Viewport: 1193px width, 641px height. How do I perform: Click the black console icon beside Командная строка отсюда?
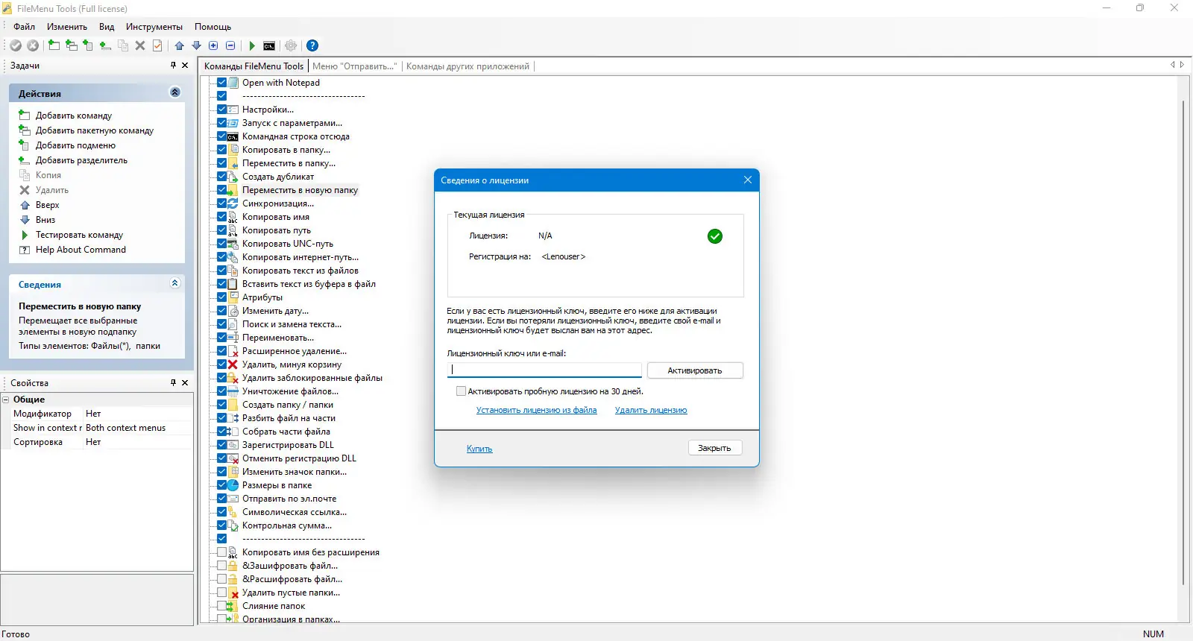coord(233,136)
